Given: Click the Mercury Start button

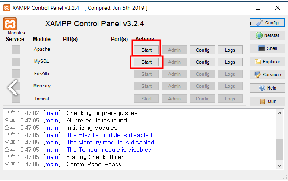Looking at the screenshot, I should [x=146, y=86].
